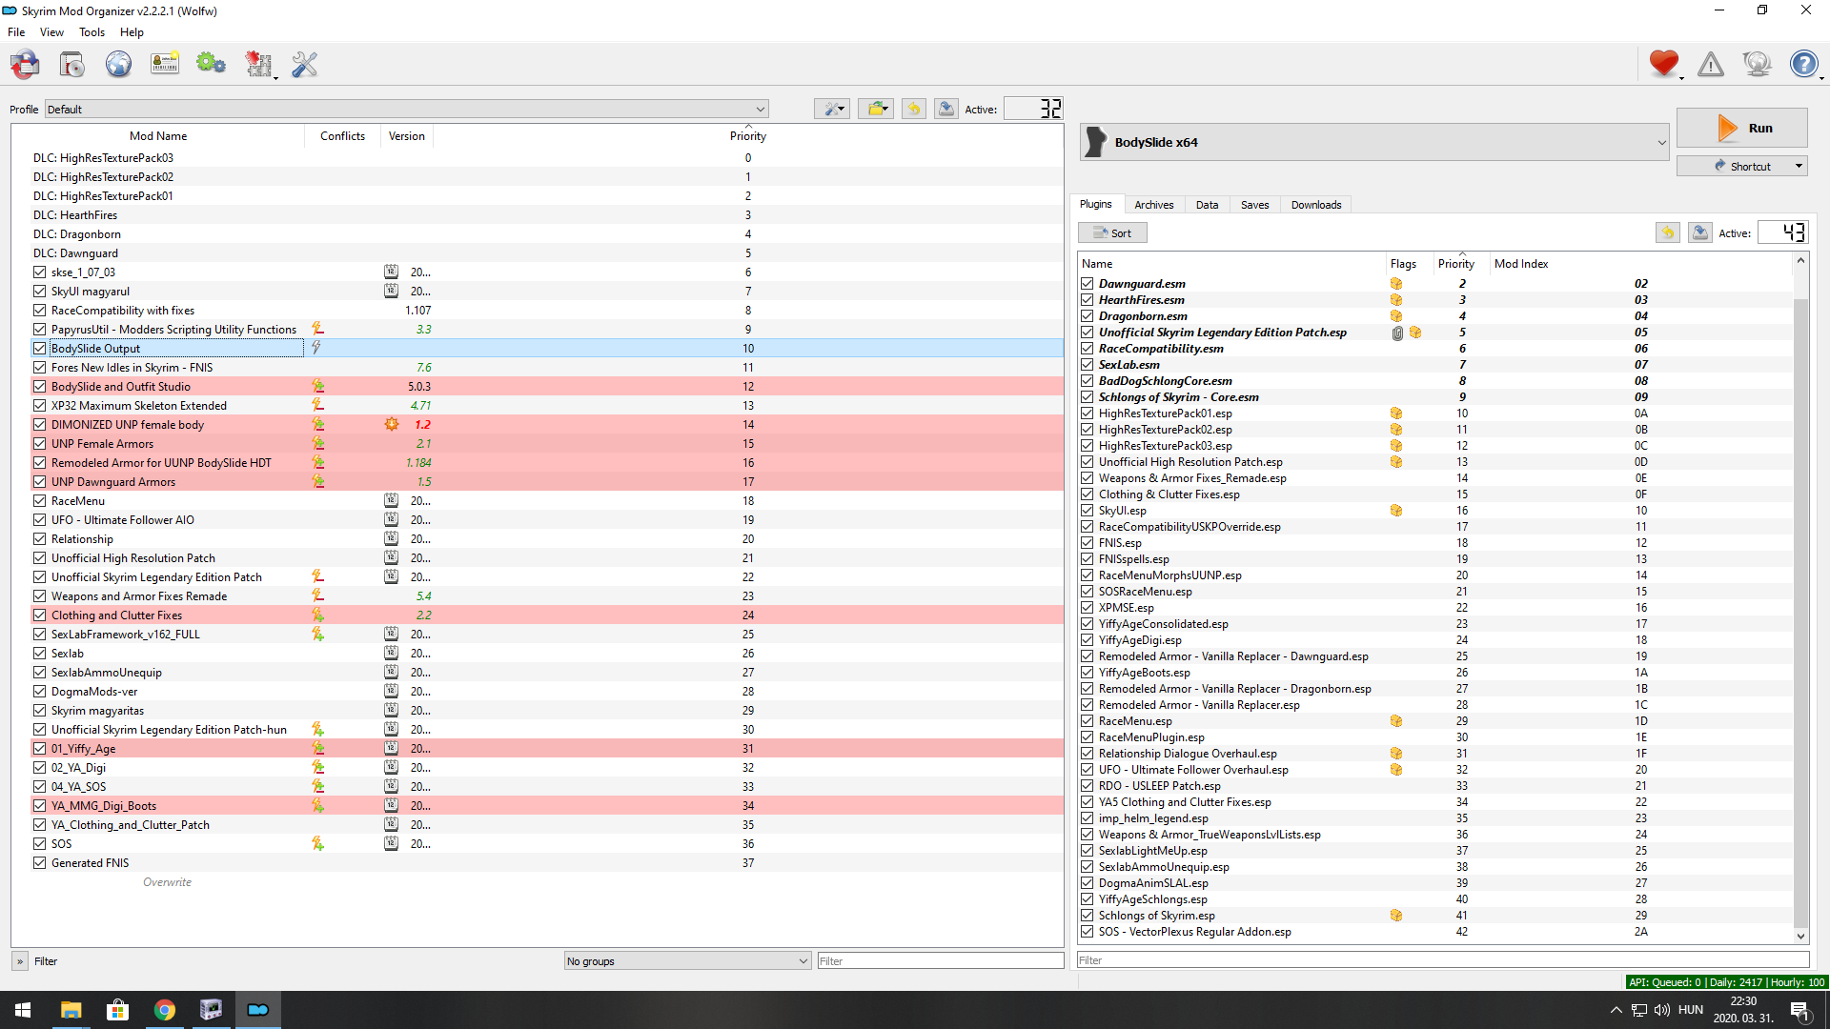Sort mods by Mod Name column header
The height and width of the screenshot is (1029, 1830).
tap(158, 136)
